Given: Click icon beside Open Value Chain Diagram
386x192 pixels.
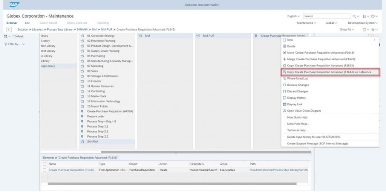Looking at the screenshot, I should click(x=285, y=111).
